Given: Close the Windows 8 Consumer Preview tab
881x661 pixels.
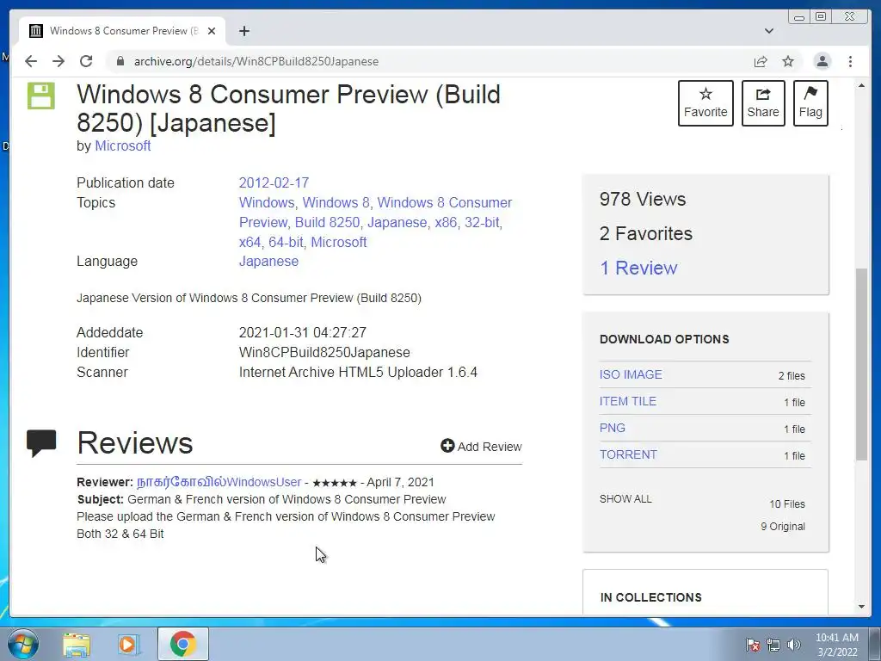Looking at the screenshot, I should click(212, 31).
